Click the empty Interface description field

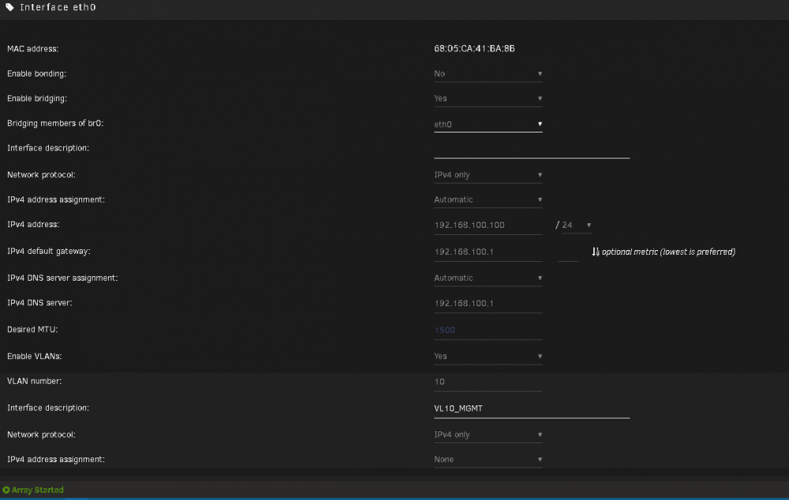click(531, 149)
